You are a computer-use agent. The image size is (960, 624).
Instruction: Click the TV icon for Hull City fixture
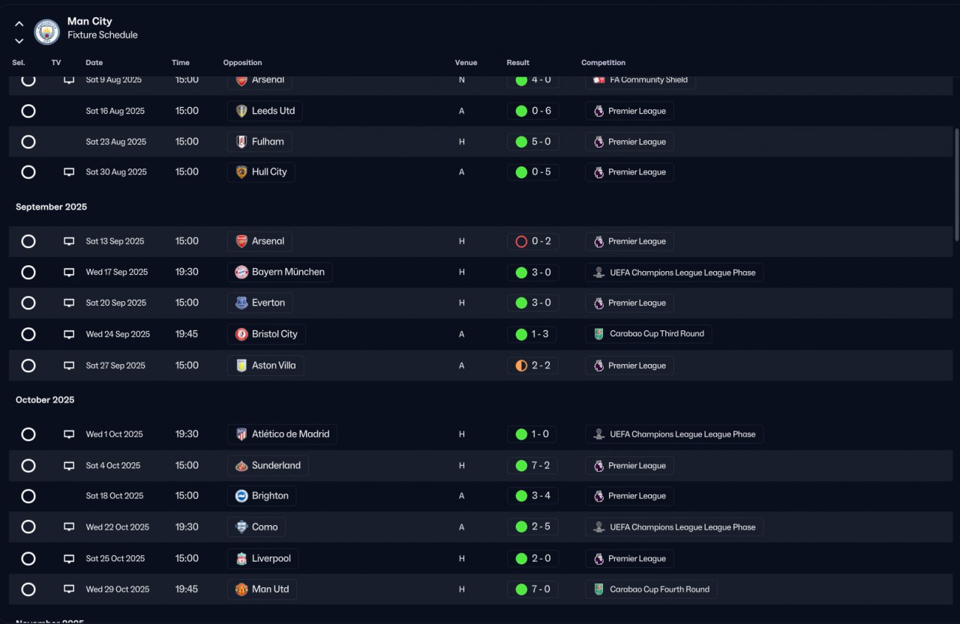[x=69, y=172]
